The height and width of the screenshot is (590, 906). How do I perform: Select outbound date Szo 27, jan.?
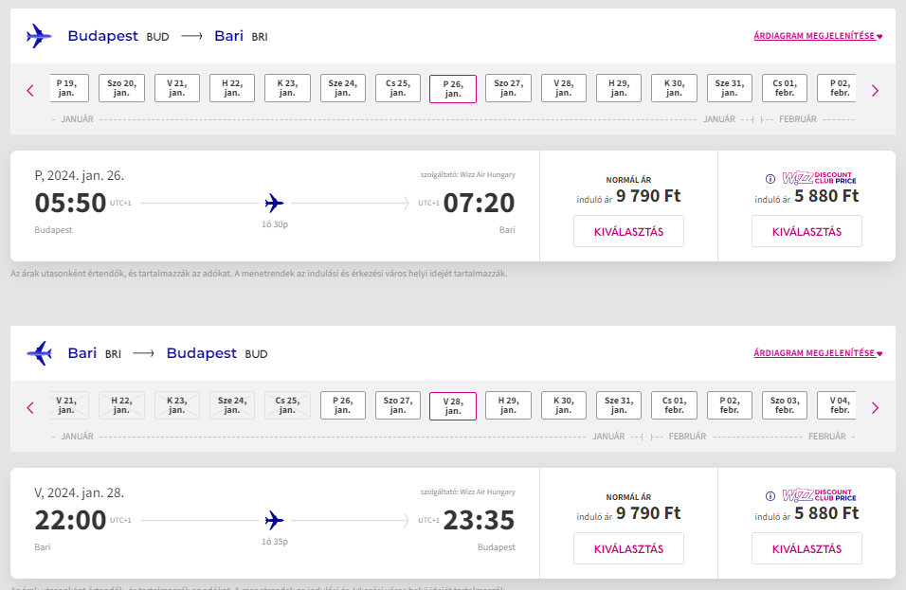(509, 88)
